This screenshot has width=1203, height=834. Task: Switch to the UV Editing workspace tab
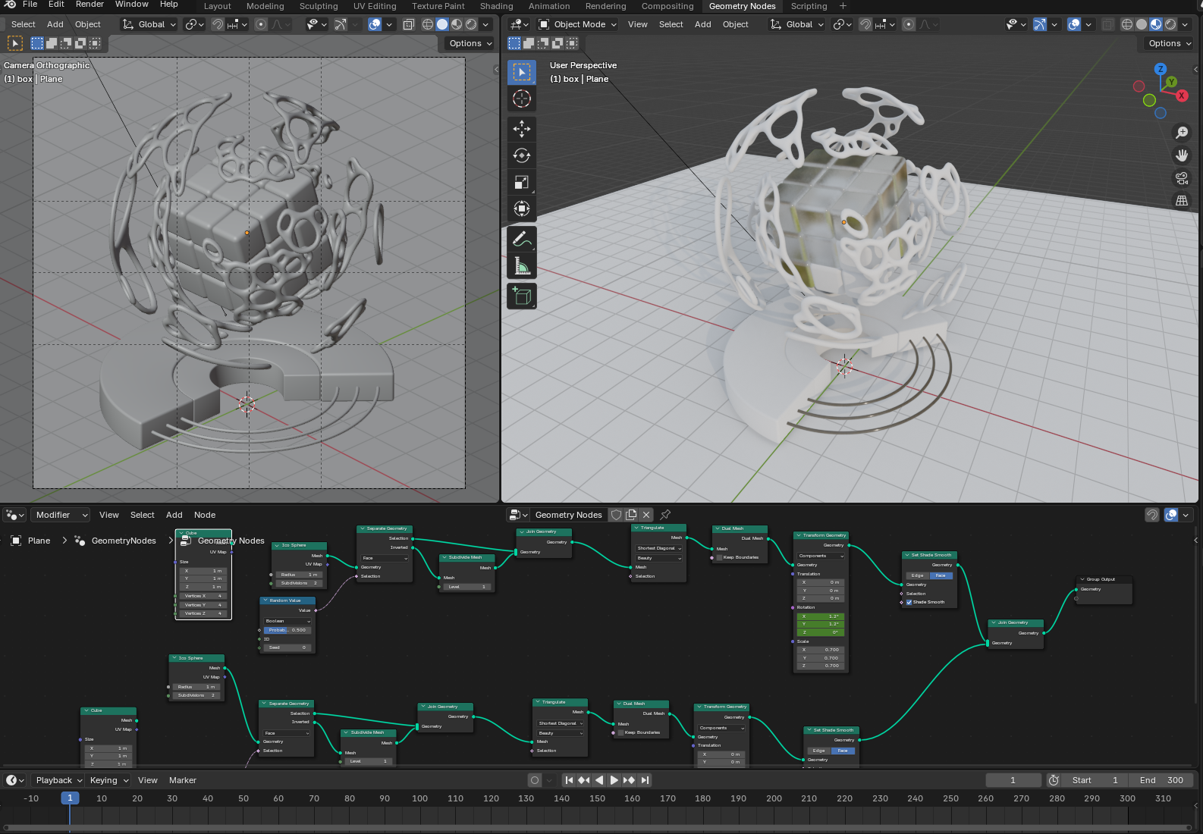(375, 6)
